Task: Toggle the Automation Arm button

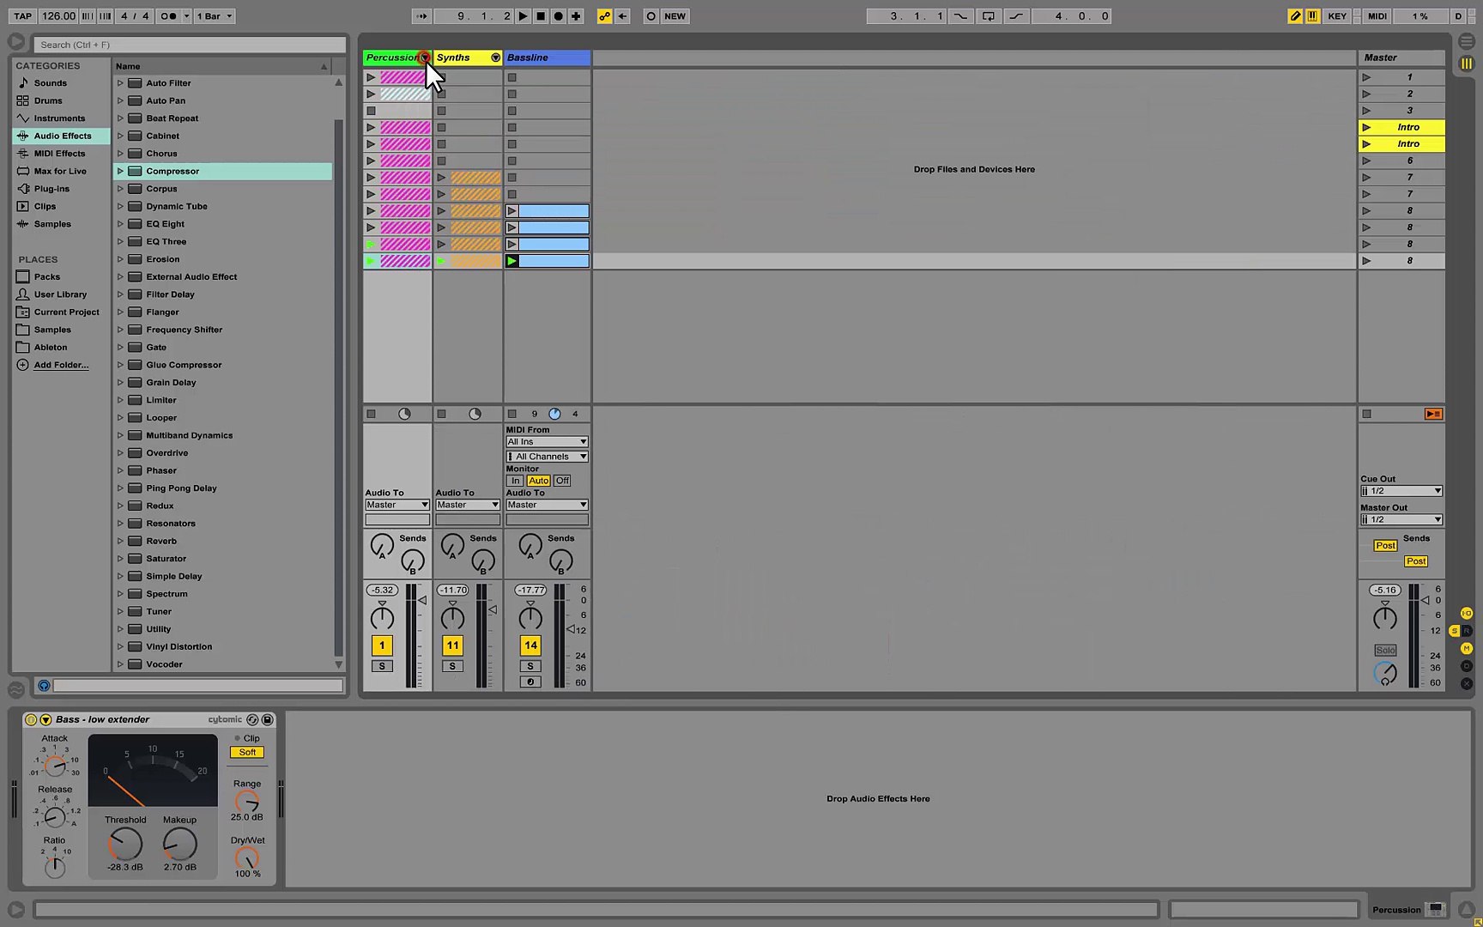Action: pos(605,15)
